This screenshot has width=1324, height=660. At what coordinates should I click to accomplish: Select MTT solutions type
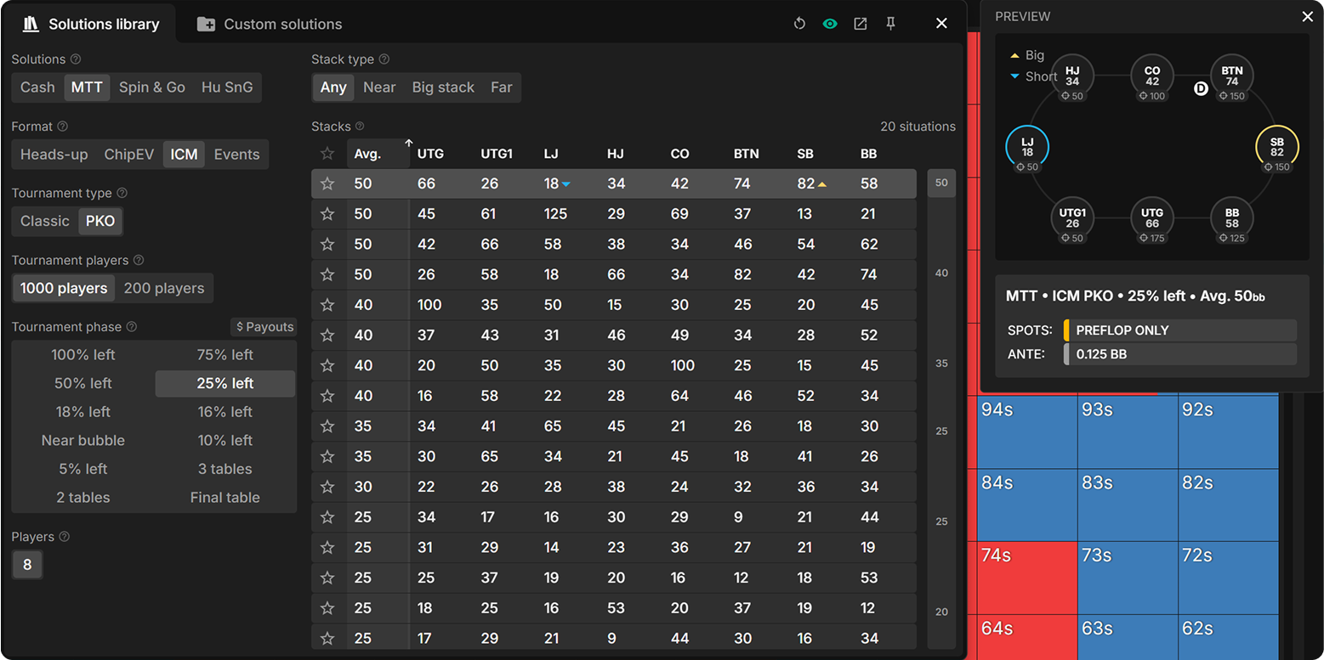click(x=87, y=87)
